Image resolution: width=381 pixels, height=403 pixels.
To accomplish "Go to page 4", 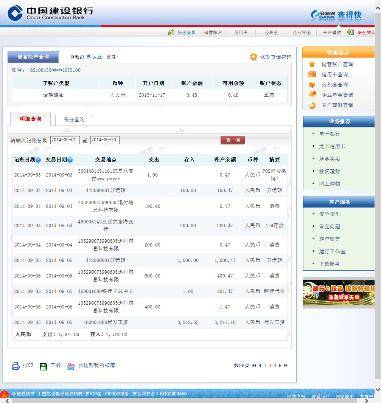I will 275,366.
